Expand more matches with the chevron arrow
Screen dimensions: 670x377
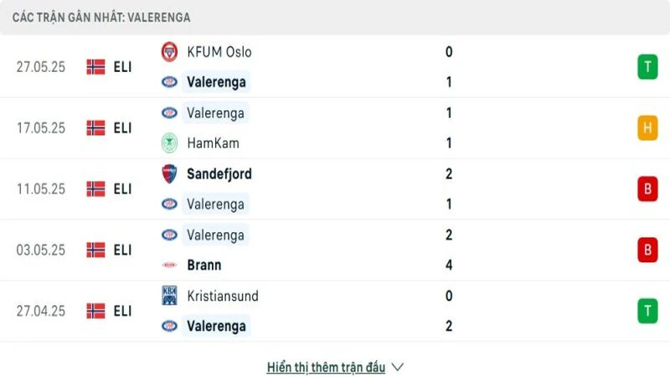coord(398,367)
